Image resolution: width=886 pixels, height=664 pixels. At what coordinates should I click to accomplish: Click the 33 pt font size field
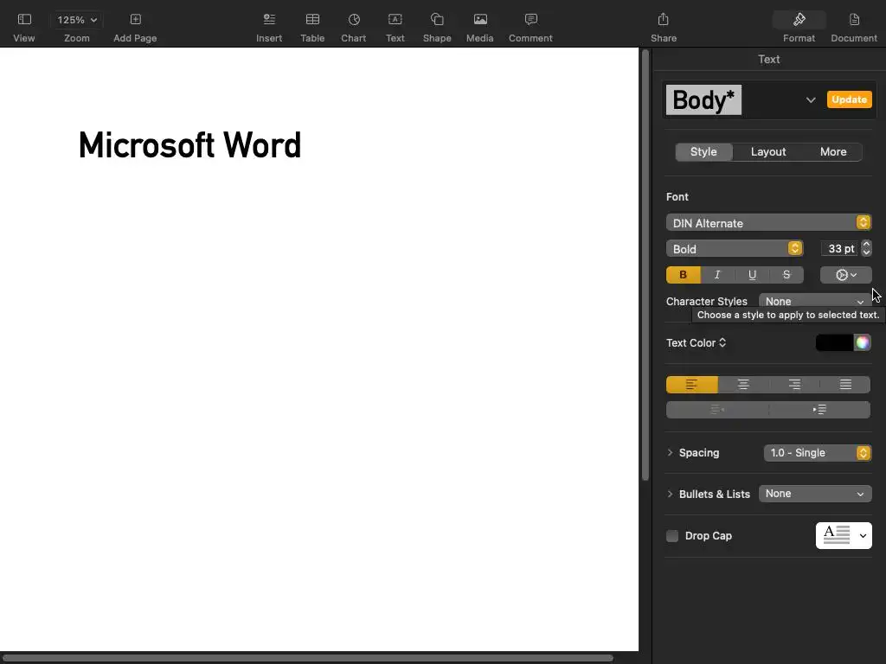pos(840,248)
